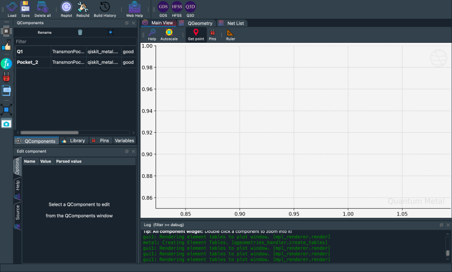This screenshot has height=272, width=452.
Task: Open the Q3D renderer
Action: [x=190, y=9]
